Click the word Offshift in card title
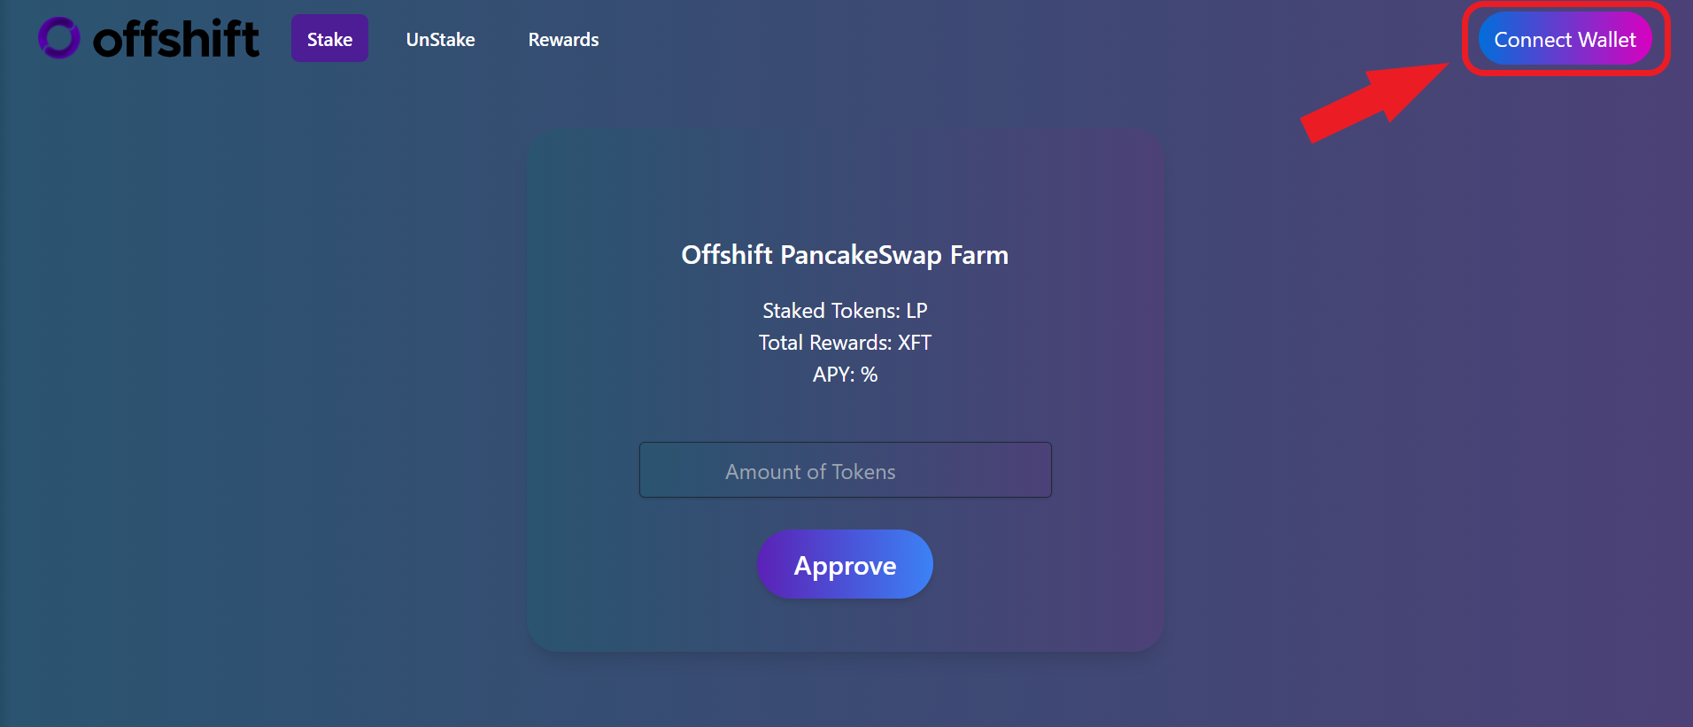Image resolution: width=1693 pixels, height=727 pixels. (x=727, y=255)
